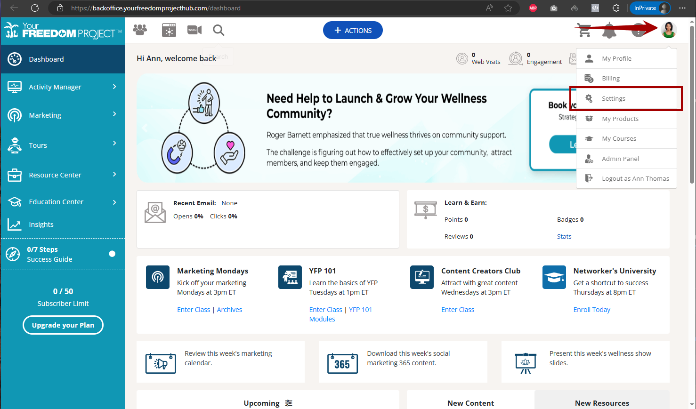Click the user profile avatar

(668, 30)
